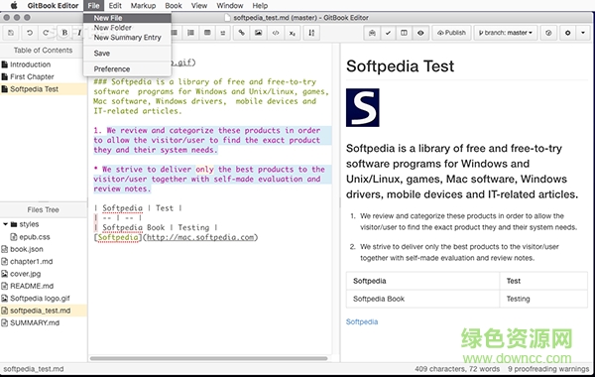
Task: Open the GitBook Editor application menu
Action: point(53,6)
